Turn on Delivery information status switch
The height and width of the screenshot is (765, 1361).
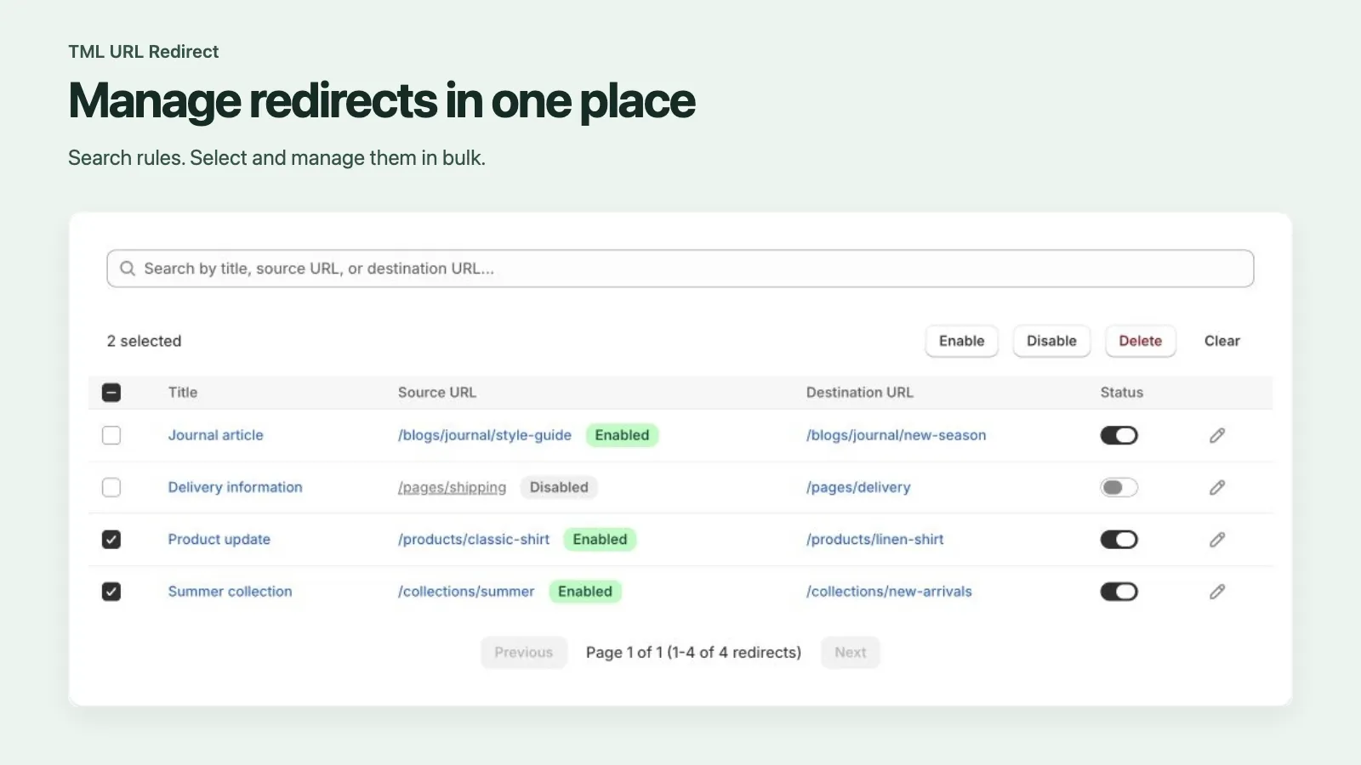pos(1119,487)
